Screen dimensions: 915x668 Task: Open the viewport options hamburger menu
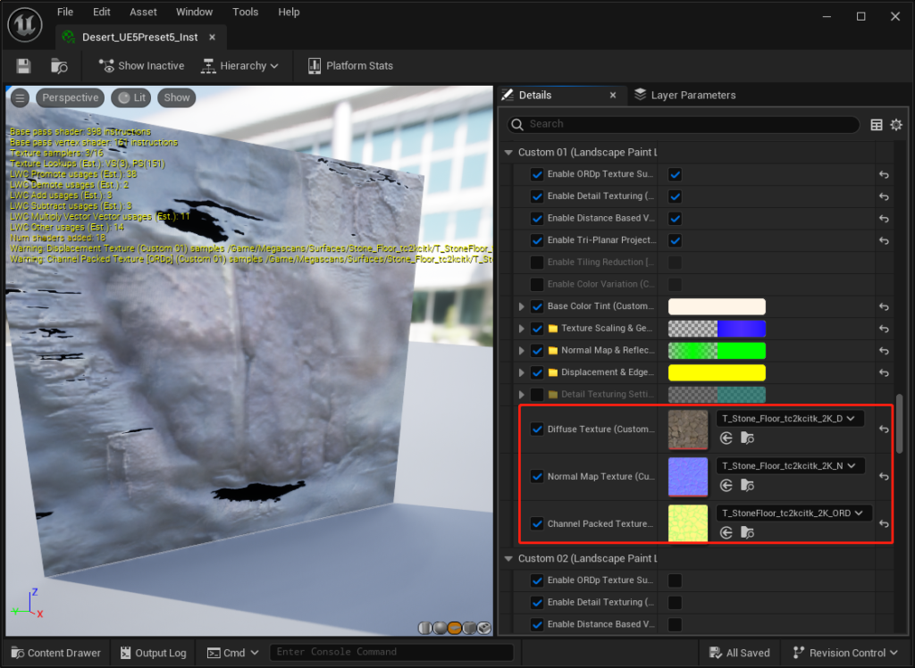20,98
